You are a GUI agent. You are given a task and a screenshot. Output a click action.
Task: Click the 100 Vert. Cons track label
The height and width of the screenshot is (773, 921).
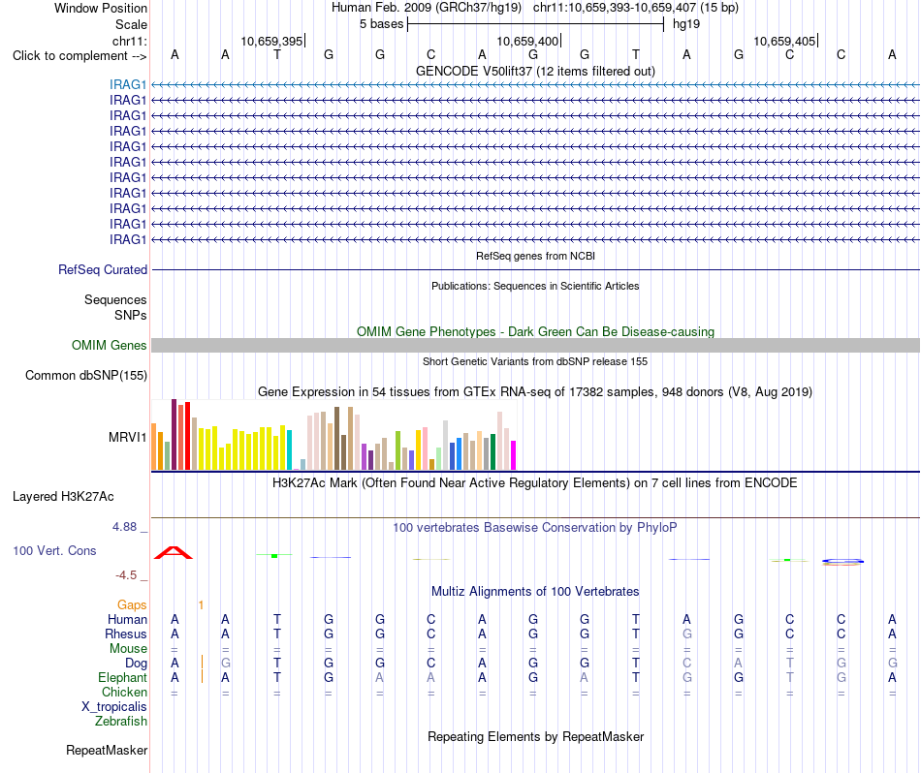pyautogui.click(x=54, y=550)
